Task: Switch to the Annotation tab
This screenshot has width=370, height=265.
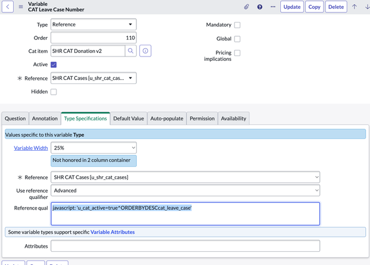Action: 45,119
